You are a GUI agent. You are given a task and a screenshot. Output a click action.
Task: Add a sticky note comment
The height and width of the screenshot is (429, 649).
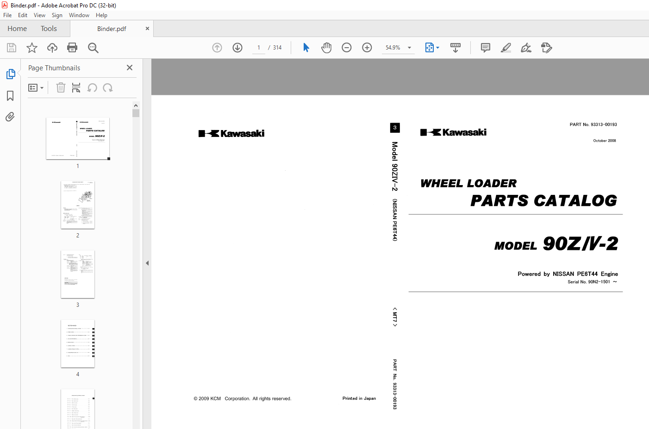(x=486, y=48)
